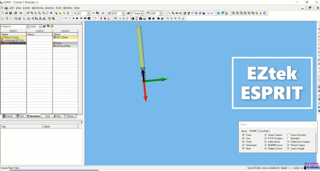Uncheck the Point mask checkbox
The height and width of the screenshot is (171, 320).
tap(244, 135)
